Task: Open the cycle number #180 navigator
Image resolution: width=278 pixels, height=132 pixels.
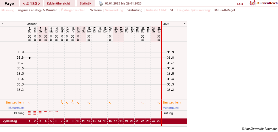Action: [31, 3]
